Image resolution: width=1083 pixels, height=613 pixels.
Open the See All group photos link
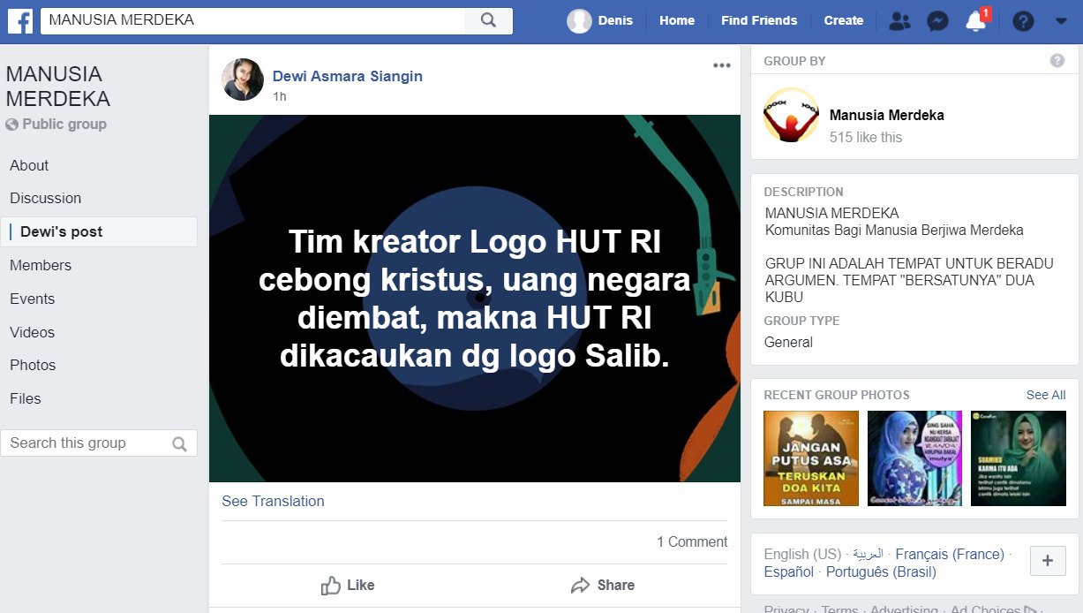pyautogui.click(x=1046, y=395)
